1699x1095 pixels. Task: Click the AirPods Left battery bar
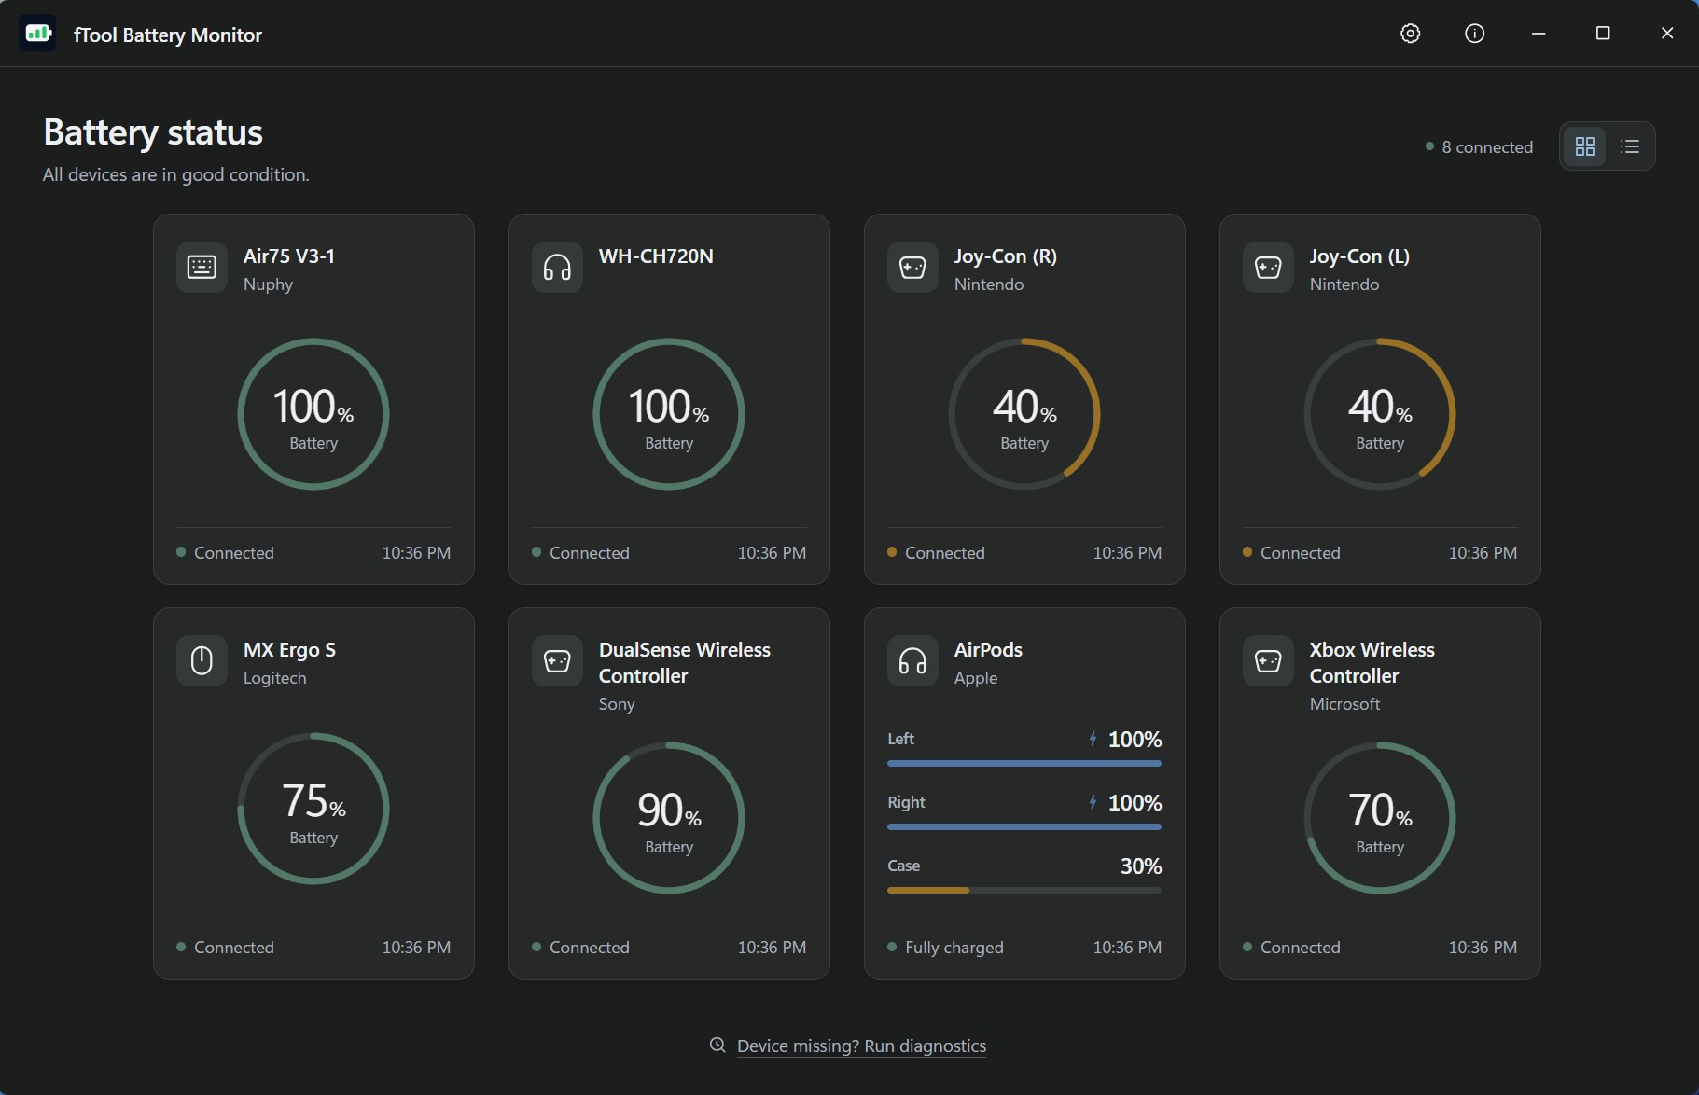tap(1024, 763)
